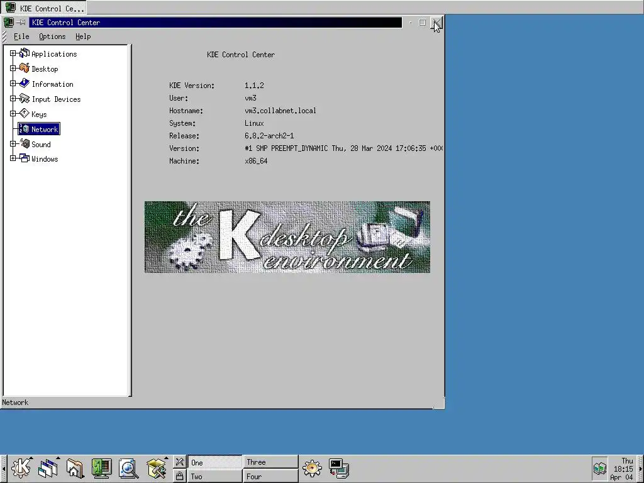Switch to virtual desktop Four
The height and width of the screenshot is (483, 644).
click(x=270, y=476)
